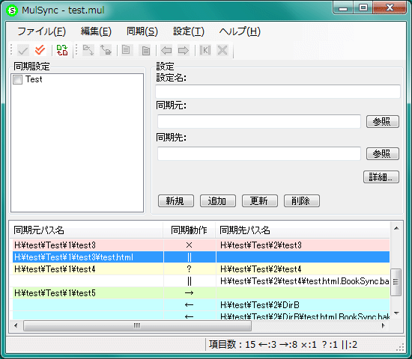Click the Test label in 同期設定 list
This screenshot has width=412, height=359.
[x=34, y=79]
